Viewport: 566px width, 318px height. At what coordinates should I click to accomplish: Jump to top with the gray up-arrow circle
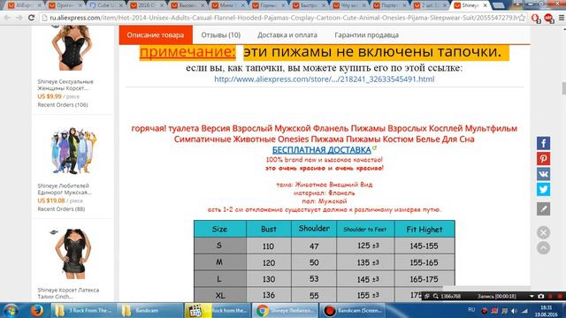click(543, 248)
